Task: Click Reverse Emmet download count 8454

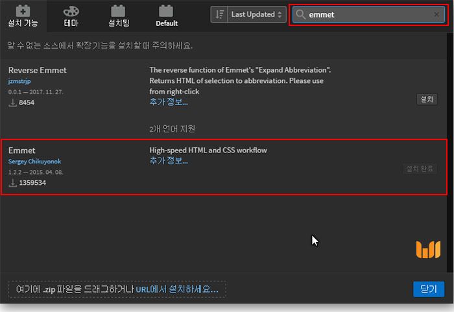Action: [27, 102]
